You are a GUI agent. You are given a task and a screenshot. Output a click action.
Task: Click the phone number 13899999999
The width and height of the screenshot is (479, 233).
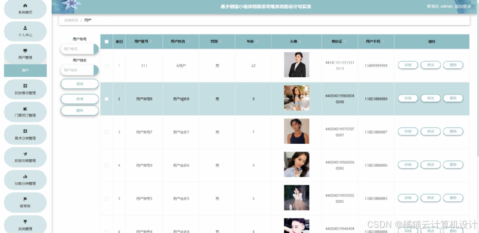pos(376,66)
